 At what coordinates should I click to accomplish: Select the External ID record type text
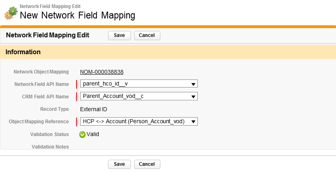click(x=93, y=109)
